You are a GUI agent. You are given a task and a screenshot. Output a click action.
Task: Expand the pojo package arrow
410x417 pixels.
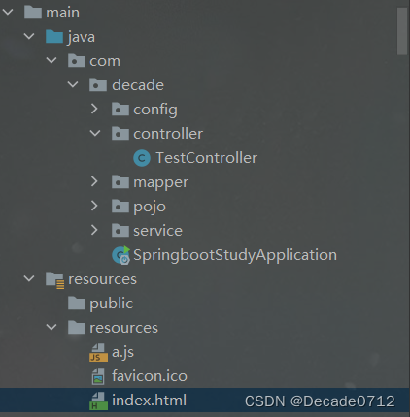pos(94,206)
